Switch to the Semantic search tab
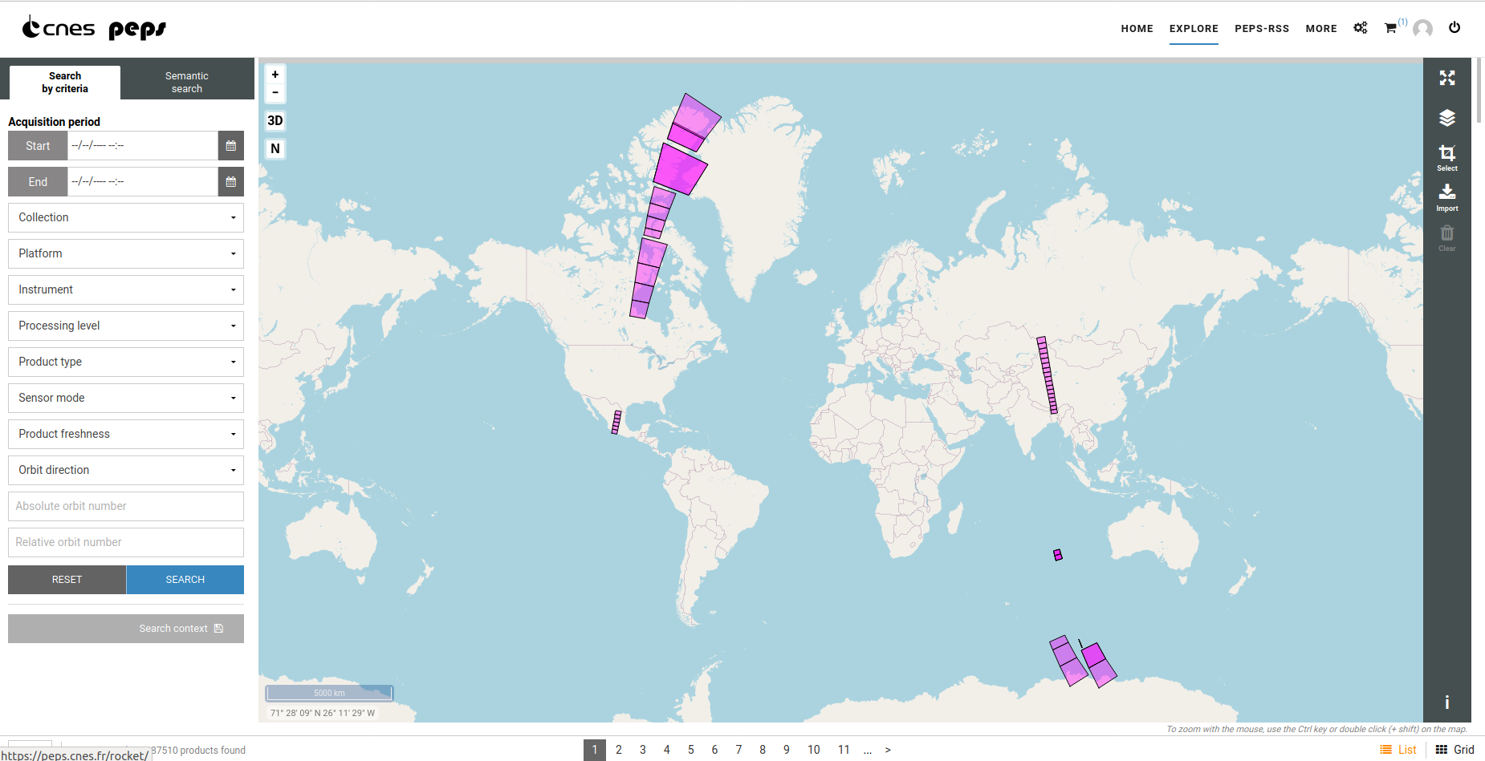Viewport: 1485px width, 761px height. 187,83
